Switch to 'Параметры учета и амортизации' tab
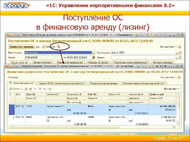The height and width of the screenshot is (142, 190). 131,62
